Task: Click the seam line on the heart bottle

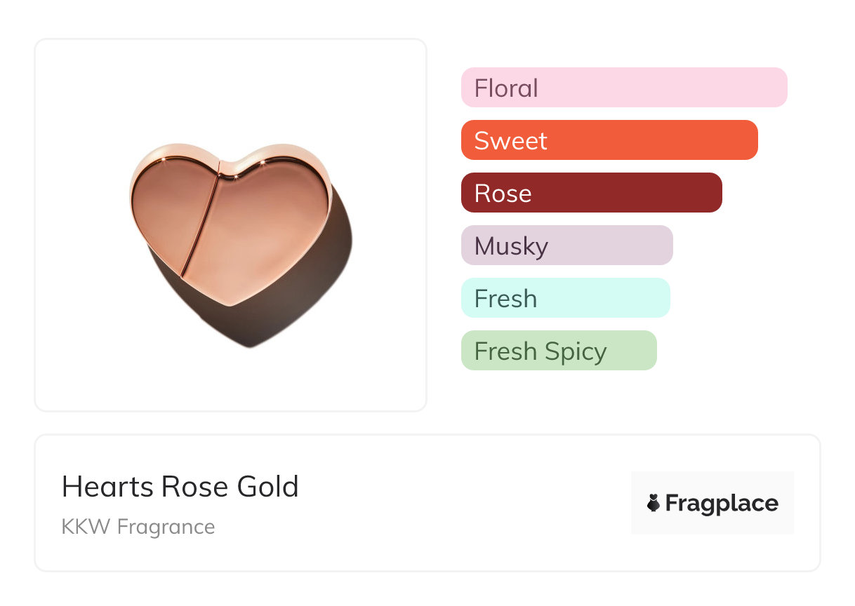Action: tap(202, 224)
